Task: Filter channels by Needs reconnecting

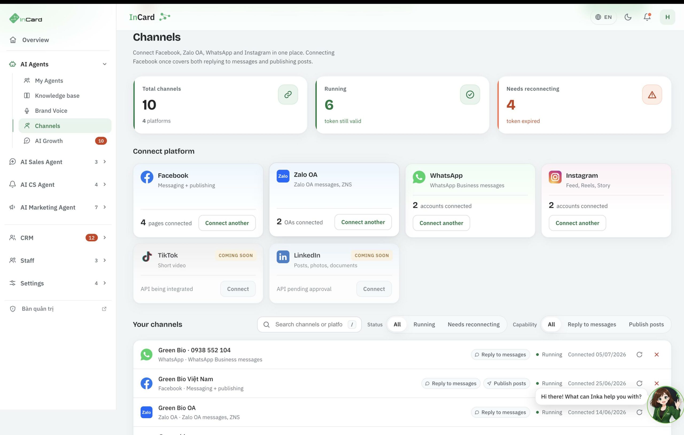Action: [x=473, y=324]
